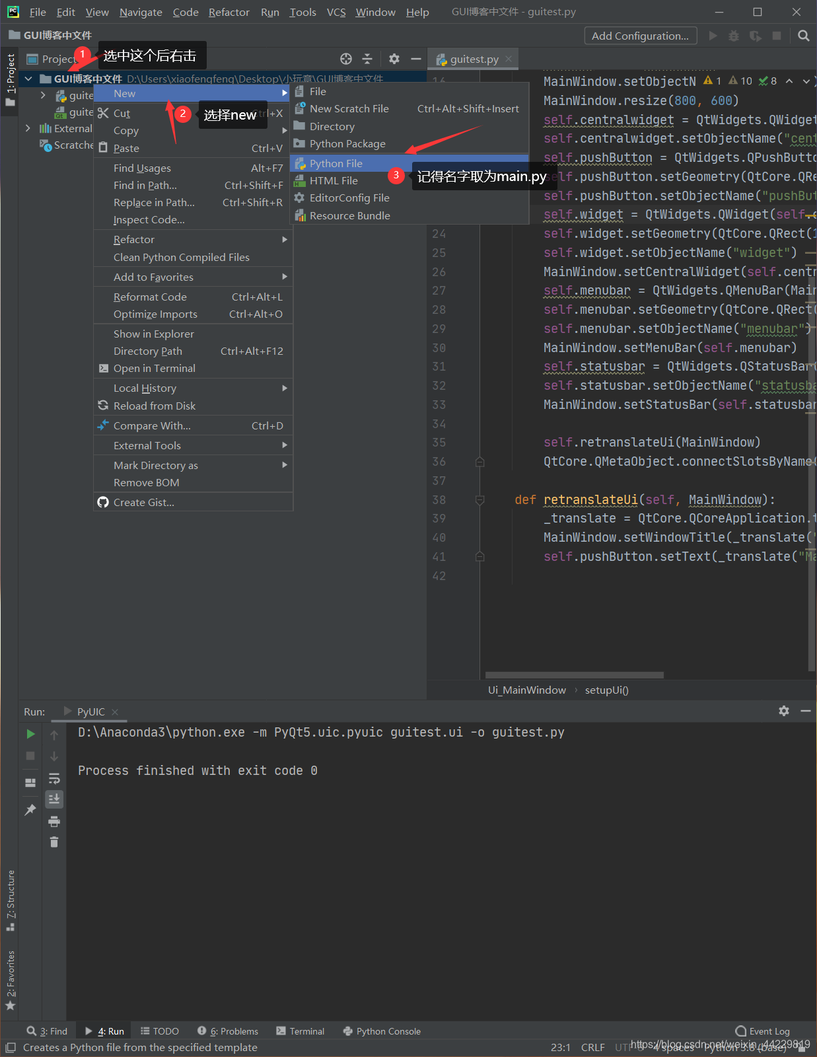Click the disabled Run icon in top toolbar
Image resolution: width=817 pixels, height=1057 pixels.
[x=713, y=36]
